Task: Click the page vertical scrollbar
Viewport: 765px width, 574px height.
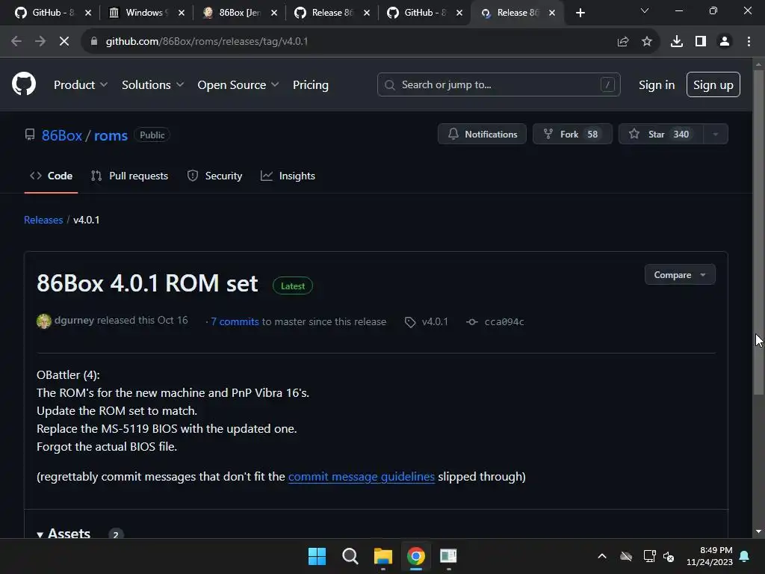Action: tap(759, 233)
